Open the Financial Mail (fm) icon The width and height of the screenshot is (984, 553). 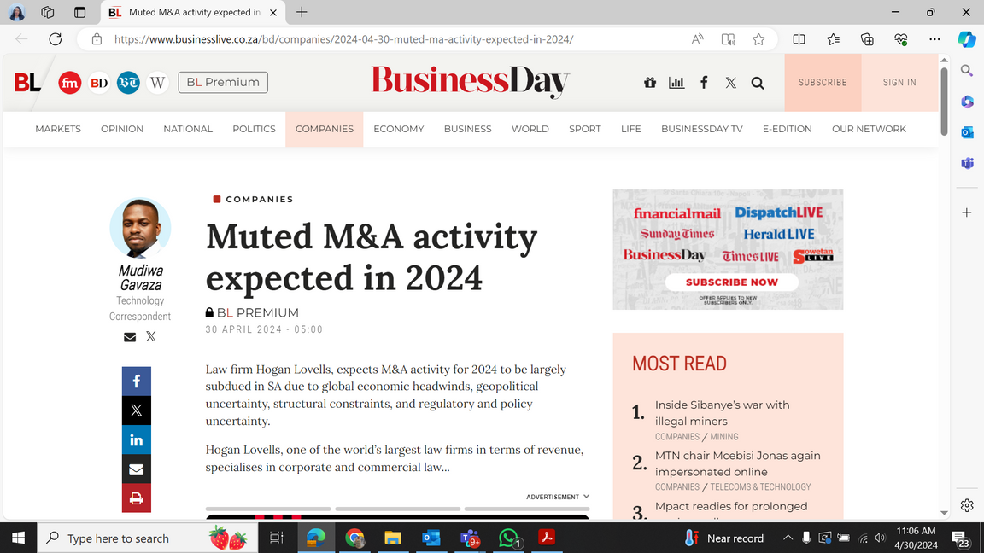point(70,83)
